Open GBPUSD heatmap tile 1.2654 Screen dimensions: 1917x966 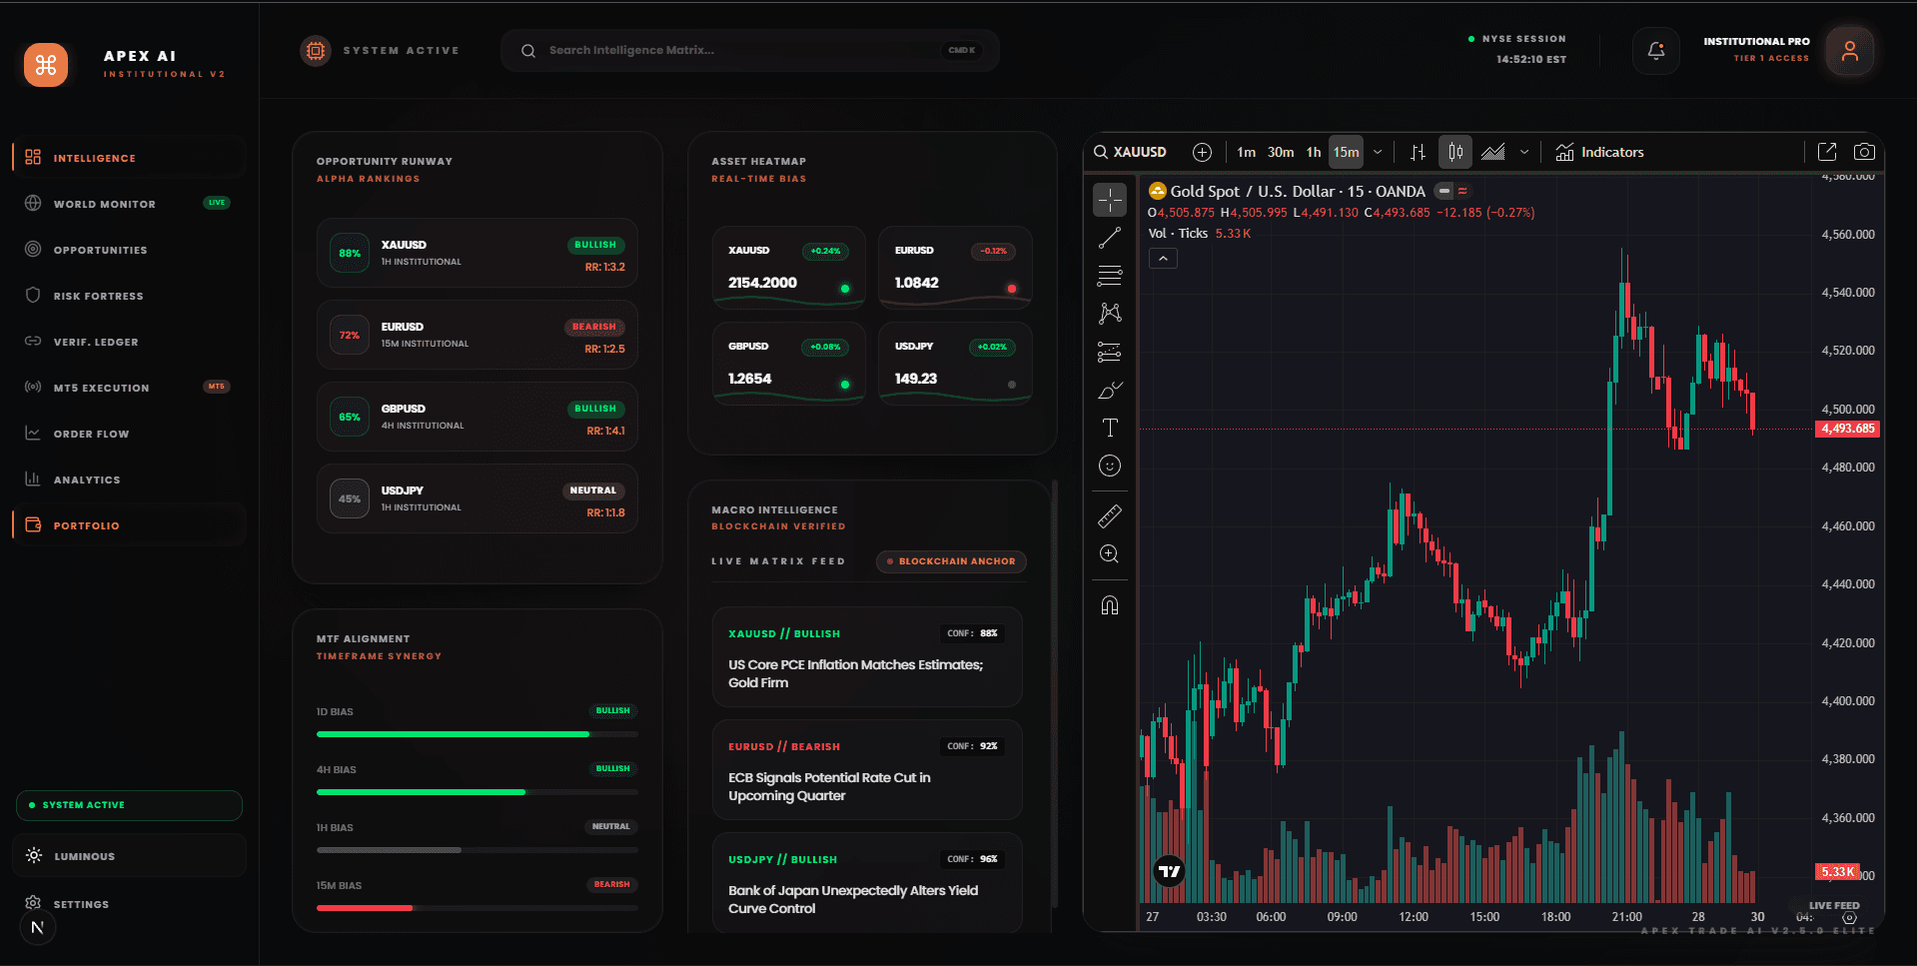click(789, 363)
